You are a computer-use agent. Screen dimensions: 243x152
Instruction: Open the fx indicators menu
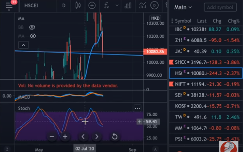click(x=106, y=6)
